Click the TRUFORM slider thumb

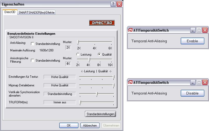point(80,102)
